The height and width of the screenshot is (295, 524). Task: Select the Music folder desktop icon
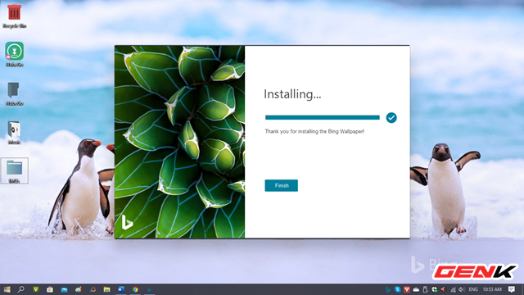point(14,133)
